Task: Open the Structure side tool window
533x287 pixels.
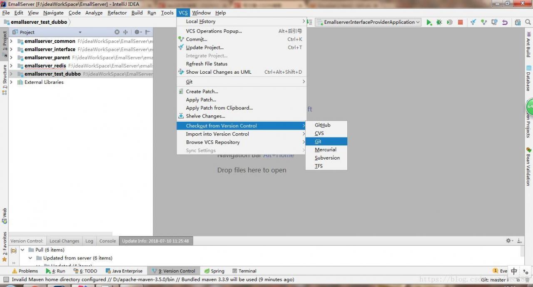Action: pos(5,80)
